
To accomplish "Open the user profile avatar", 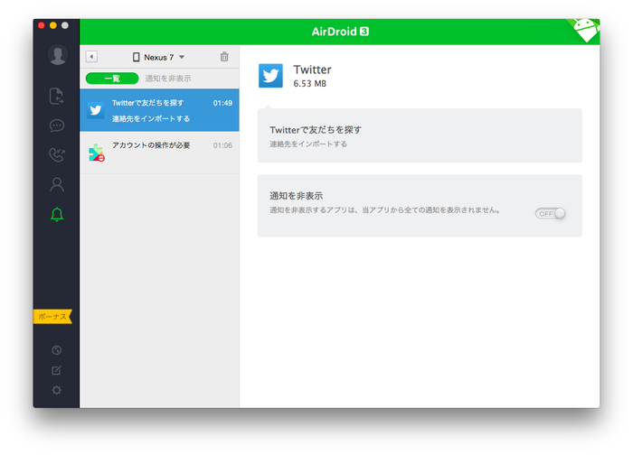I will (x=58, y=54).
